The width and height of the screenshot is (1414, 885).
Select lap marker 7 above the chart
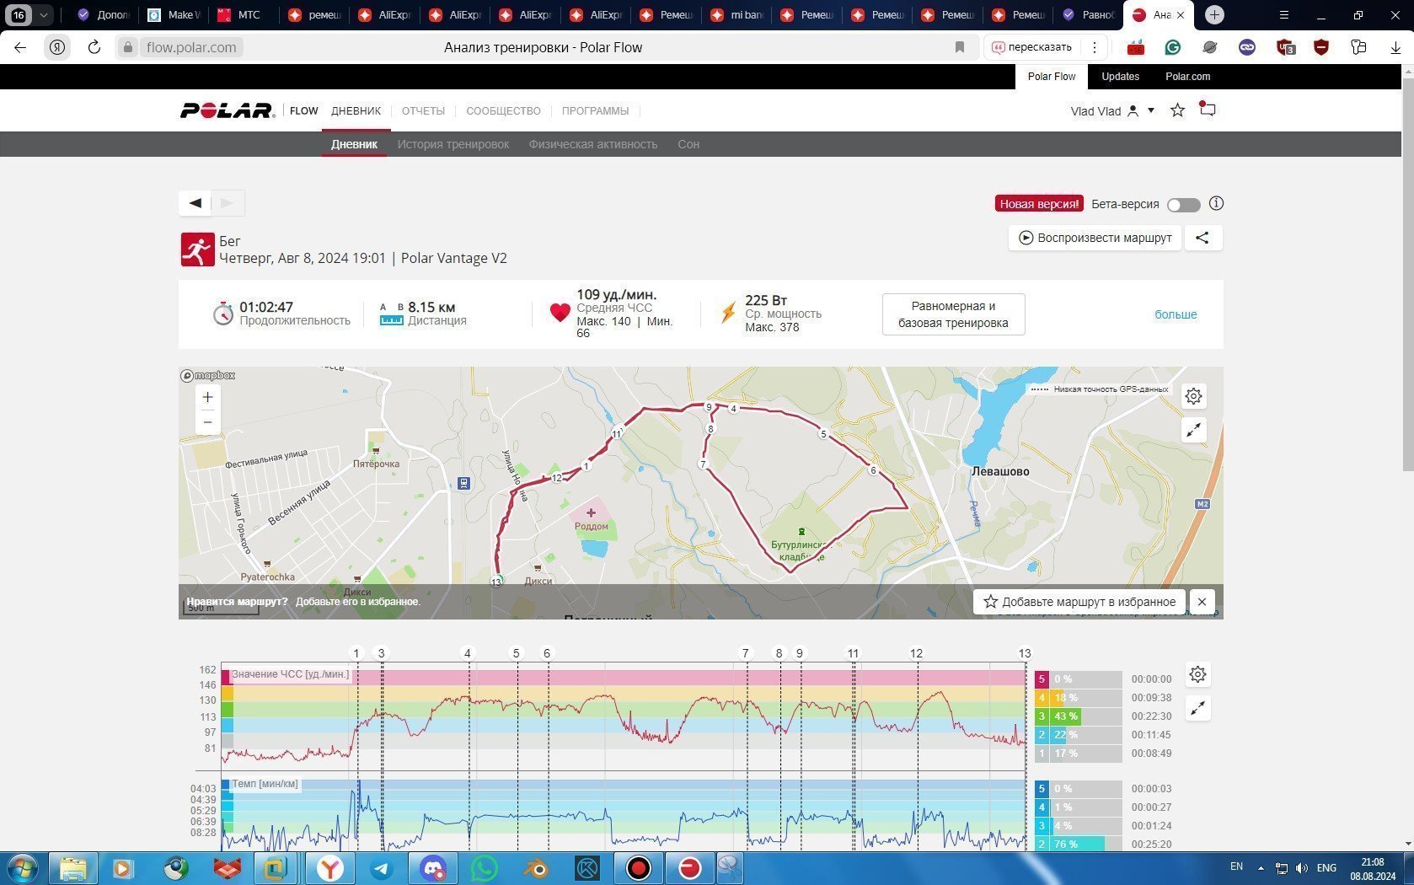pos(745,653)
